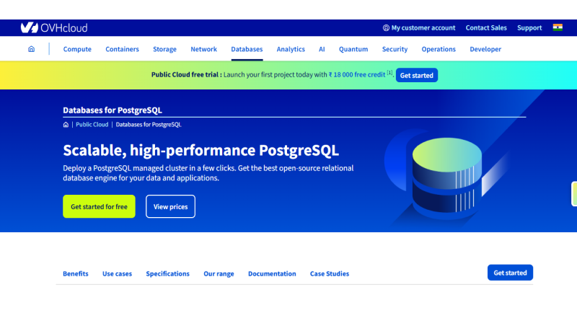Click the footnote [1] reference
577x321 pixels.
[x=389, y=73]
